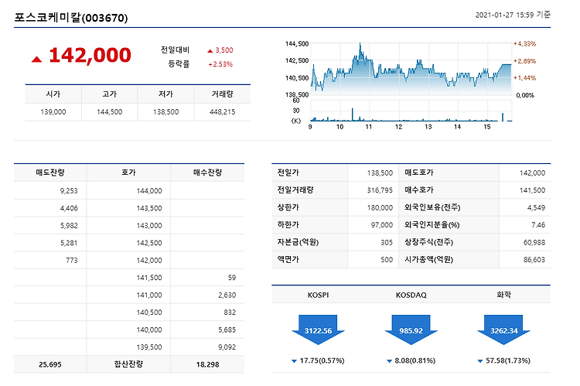
Task: Click the 매수호가 value 141,500
Action: click(532, 190)
